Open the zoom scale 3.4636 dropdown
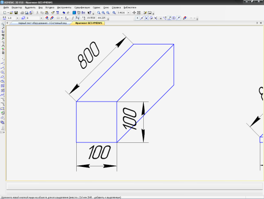The image size is (264, 199). point(128,13)
